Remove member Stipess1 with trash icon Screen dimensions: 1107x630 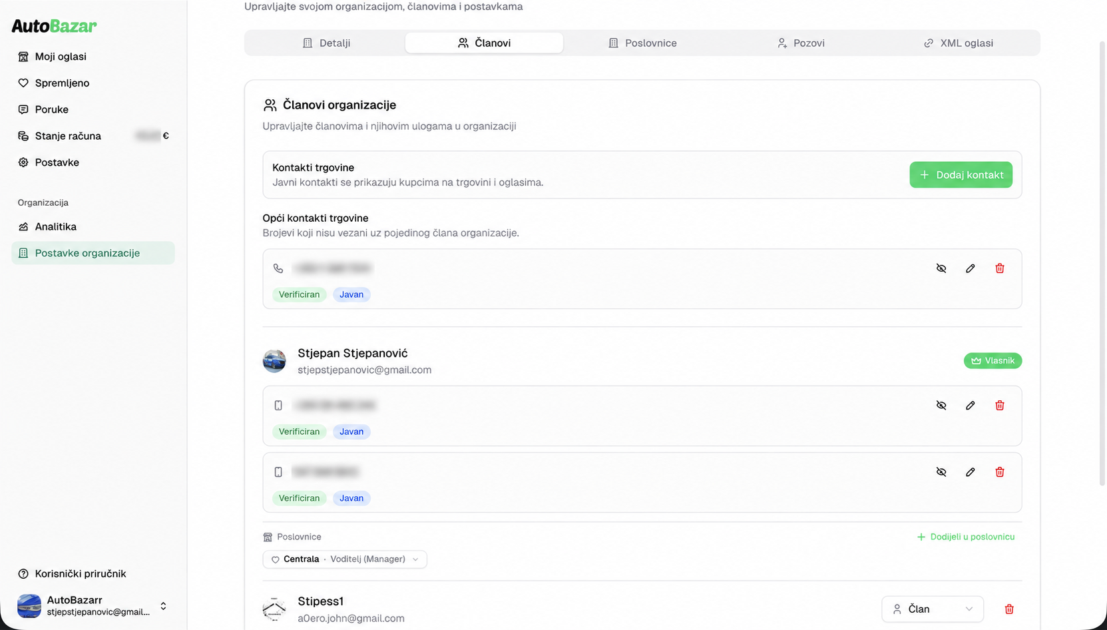coord(1008,609)
